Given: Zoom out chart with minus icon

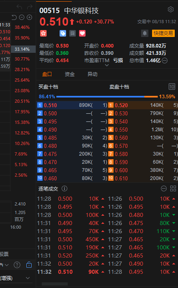Looking at the screenshot, I should tap(21, 17).
